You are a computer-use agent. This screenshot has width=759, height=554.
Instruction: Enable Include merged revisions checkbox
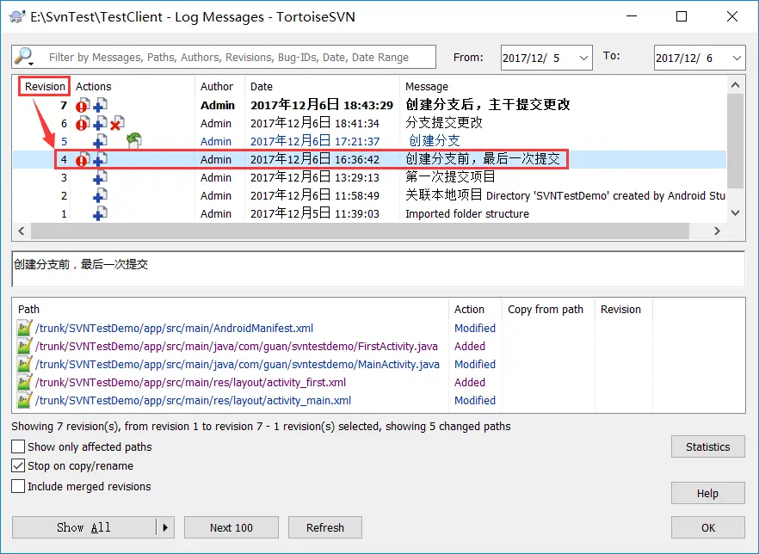(x=18, y=486)
